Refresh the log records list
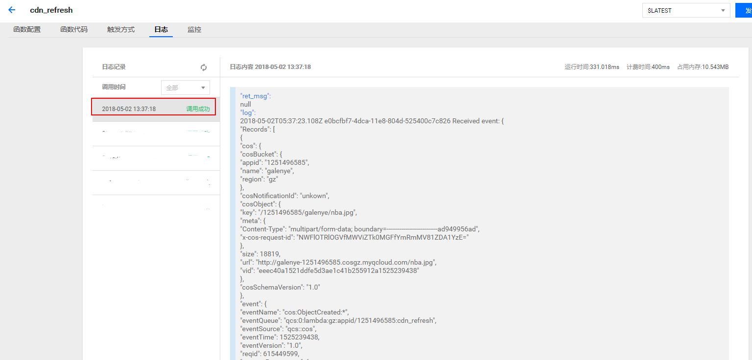Image resolution: width=752 pixels, height=360 pixels. click(204, 67)
